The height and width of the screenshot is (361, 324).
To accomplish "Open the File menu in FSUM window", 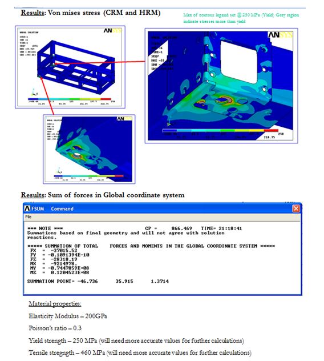I will coord(28,217).
